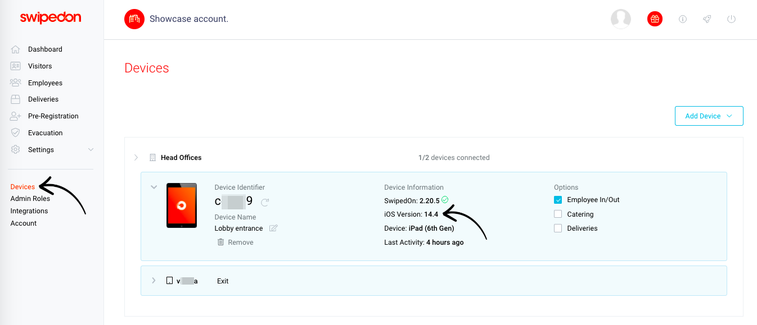The width and height of the screenshot is (757, 325).
Task: Open Admin Roles settings
Action: [x=30, y=199]
